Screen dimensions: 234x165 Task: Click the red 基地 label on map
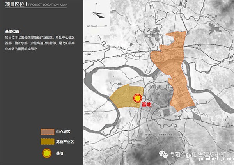(146, 105)
